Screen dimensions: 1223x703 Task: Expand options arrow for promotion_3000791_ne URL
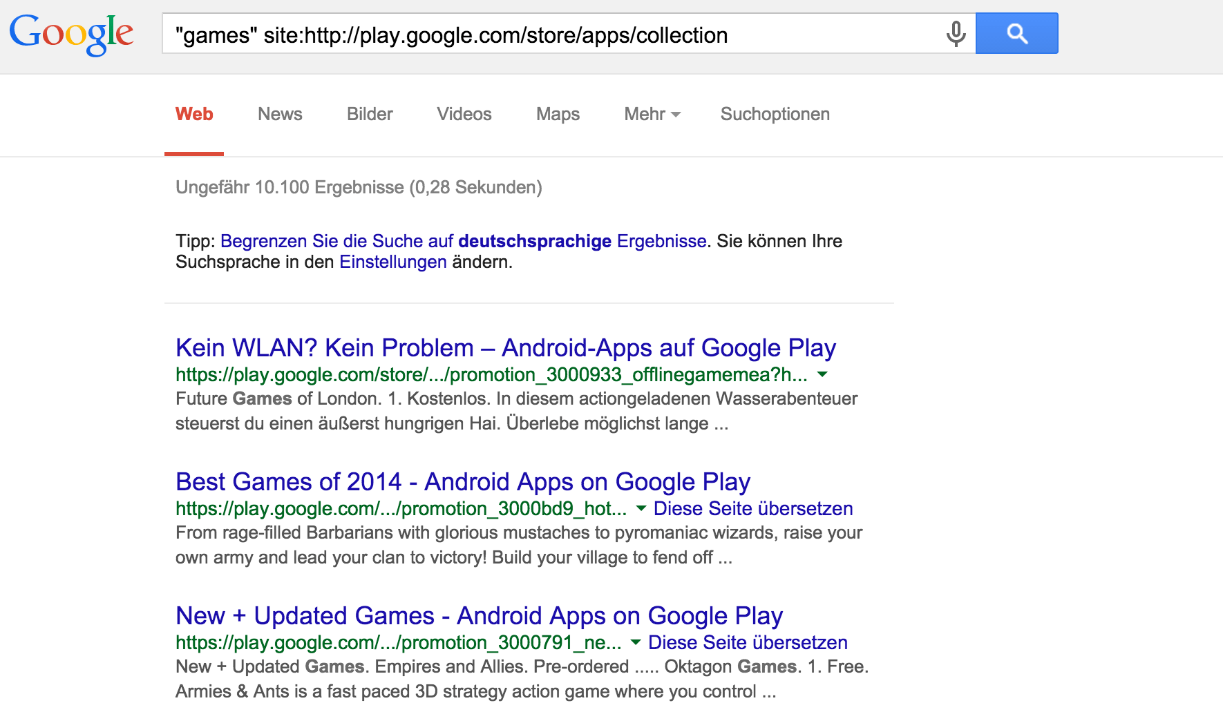(636, 642)
